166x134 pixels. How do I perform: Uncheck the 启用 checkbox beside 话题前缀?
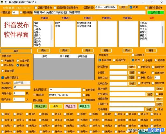tap(131, 7)
